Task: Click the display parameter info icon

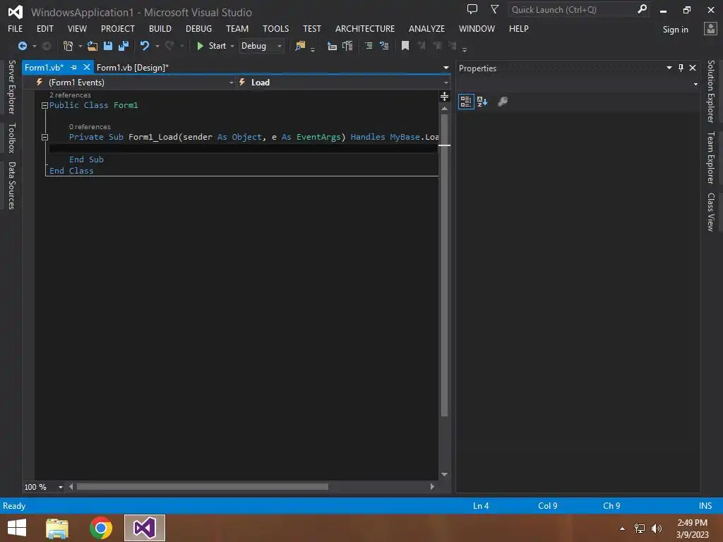Action: 347,46
